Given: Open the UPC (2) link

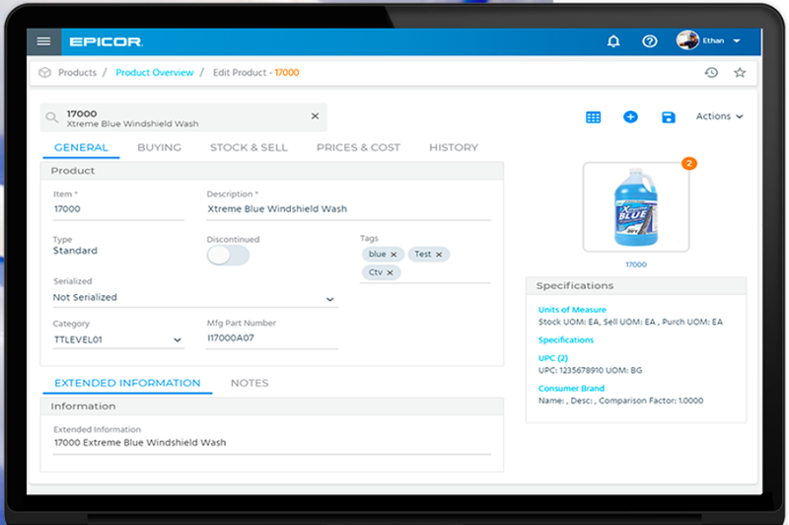Looking at the screenshot, I should [x=553, y=358].
